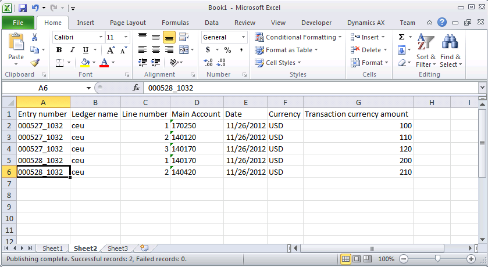Select the Sheet1 worksheet tab
This screenshot has height=267, width=488.
coord(52,248)
